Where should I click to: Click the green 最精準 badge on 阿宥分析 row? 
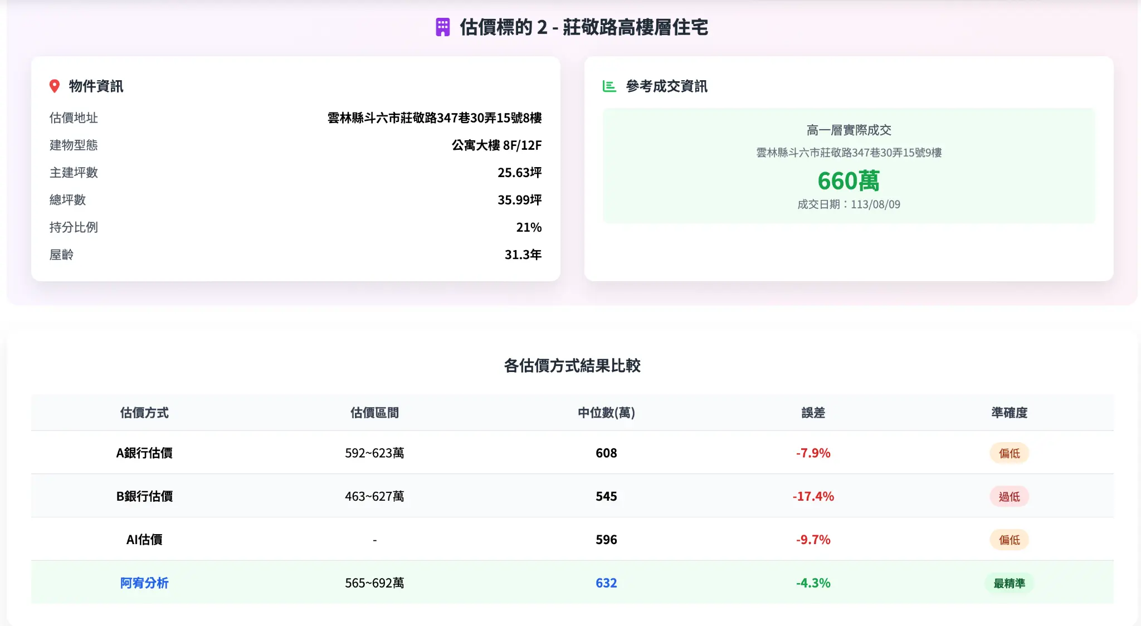tap(1010, 583)
